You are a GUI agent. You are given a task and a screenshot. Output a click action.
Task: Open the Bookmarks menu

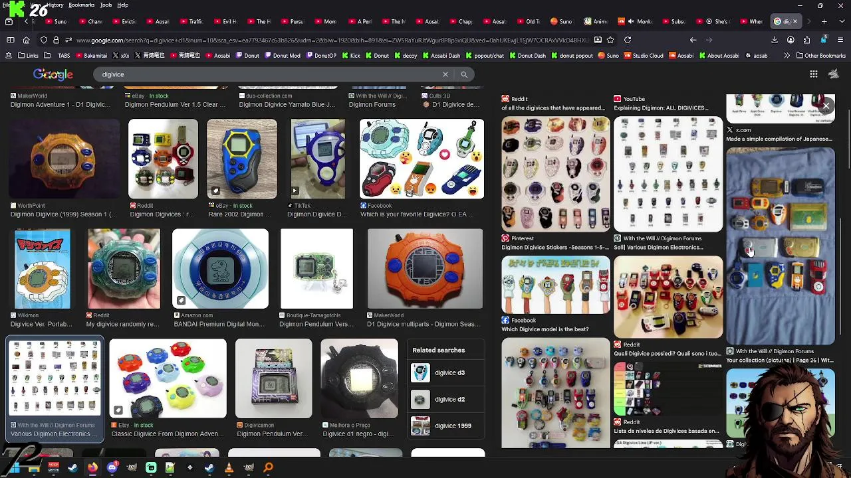click(81, 5)
